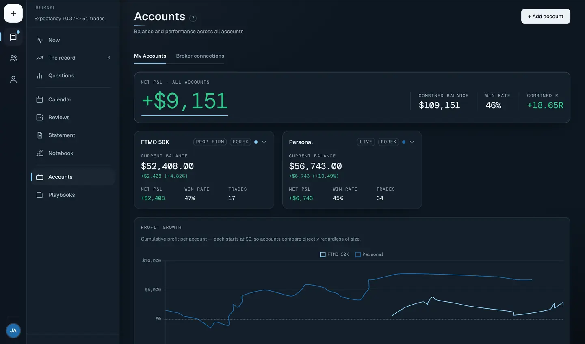
Task: Click the 46% win rate value
Action: tap(493, 105)
